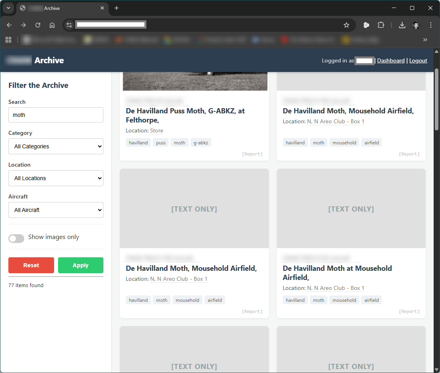View site information icon in address bar
Viewport: 440px width, 373px height.
[69, 25]
